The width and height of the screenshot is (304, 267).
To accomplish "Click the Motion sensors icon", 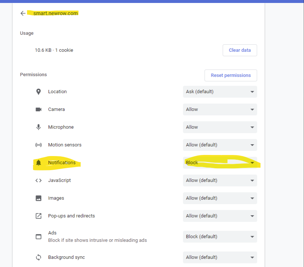I will point(39,145).
